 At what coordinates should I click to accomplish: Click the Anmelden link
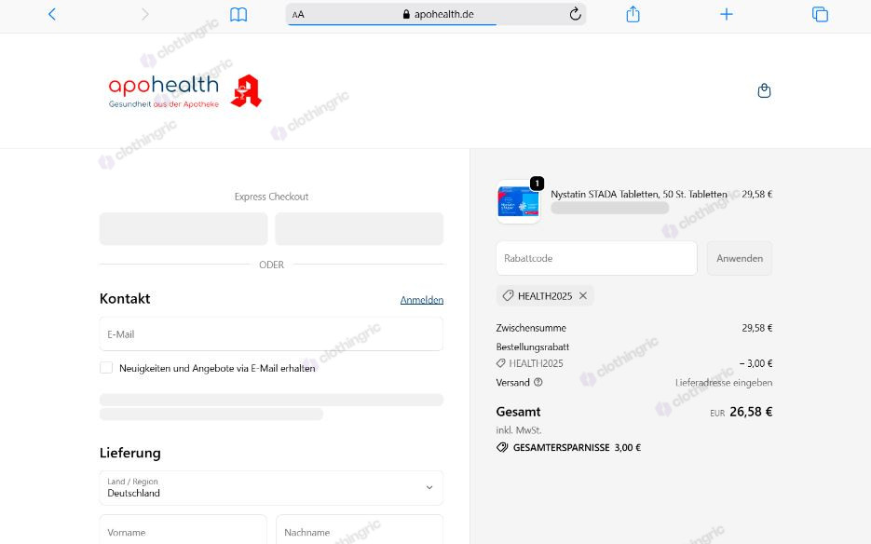click(x=422, y=300)
